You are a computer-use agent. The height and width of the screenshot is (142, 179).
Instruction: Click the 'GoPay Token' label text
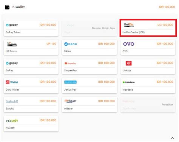(13, 32)
